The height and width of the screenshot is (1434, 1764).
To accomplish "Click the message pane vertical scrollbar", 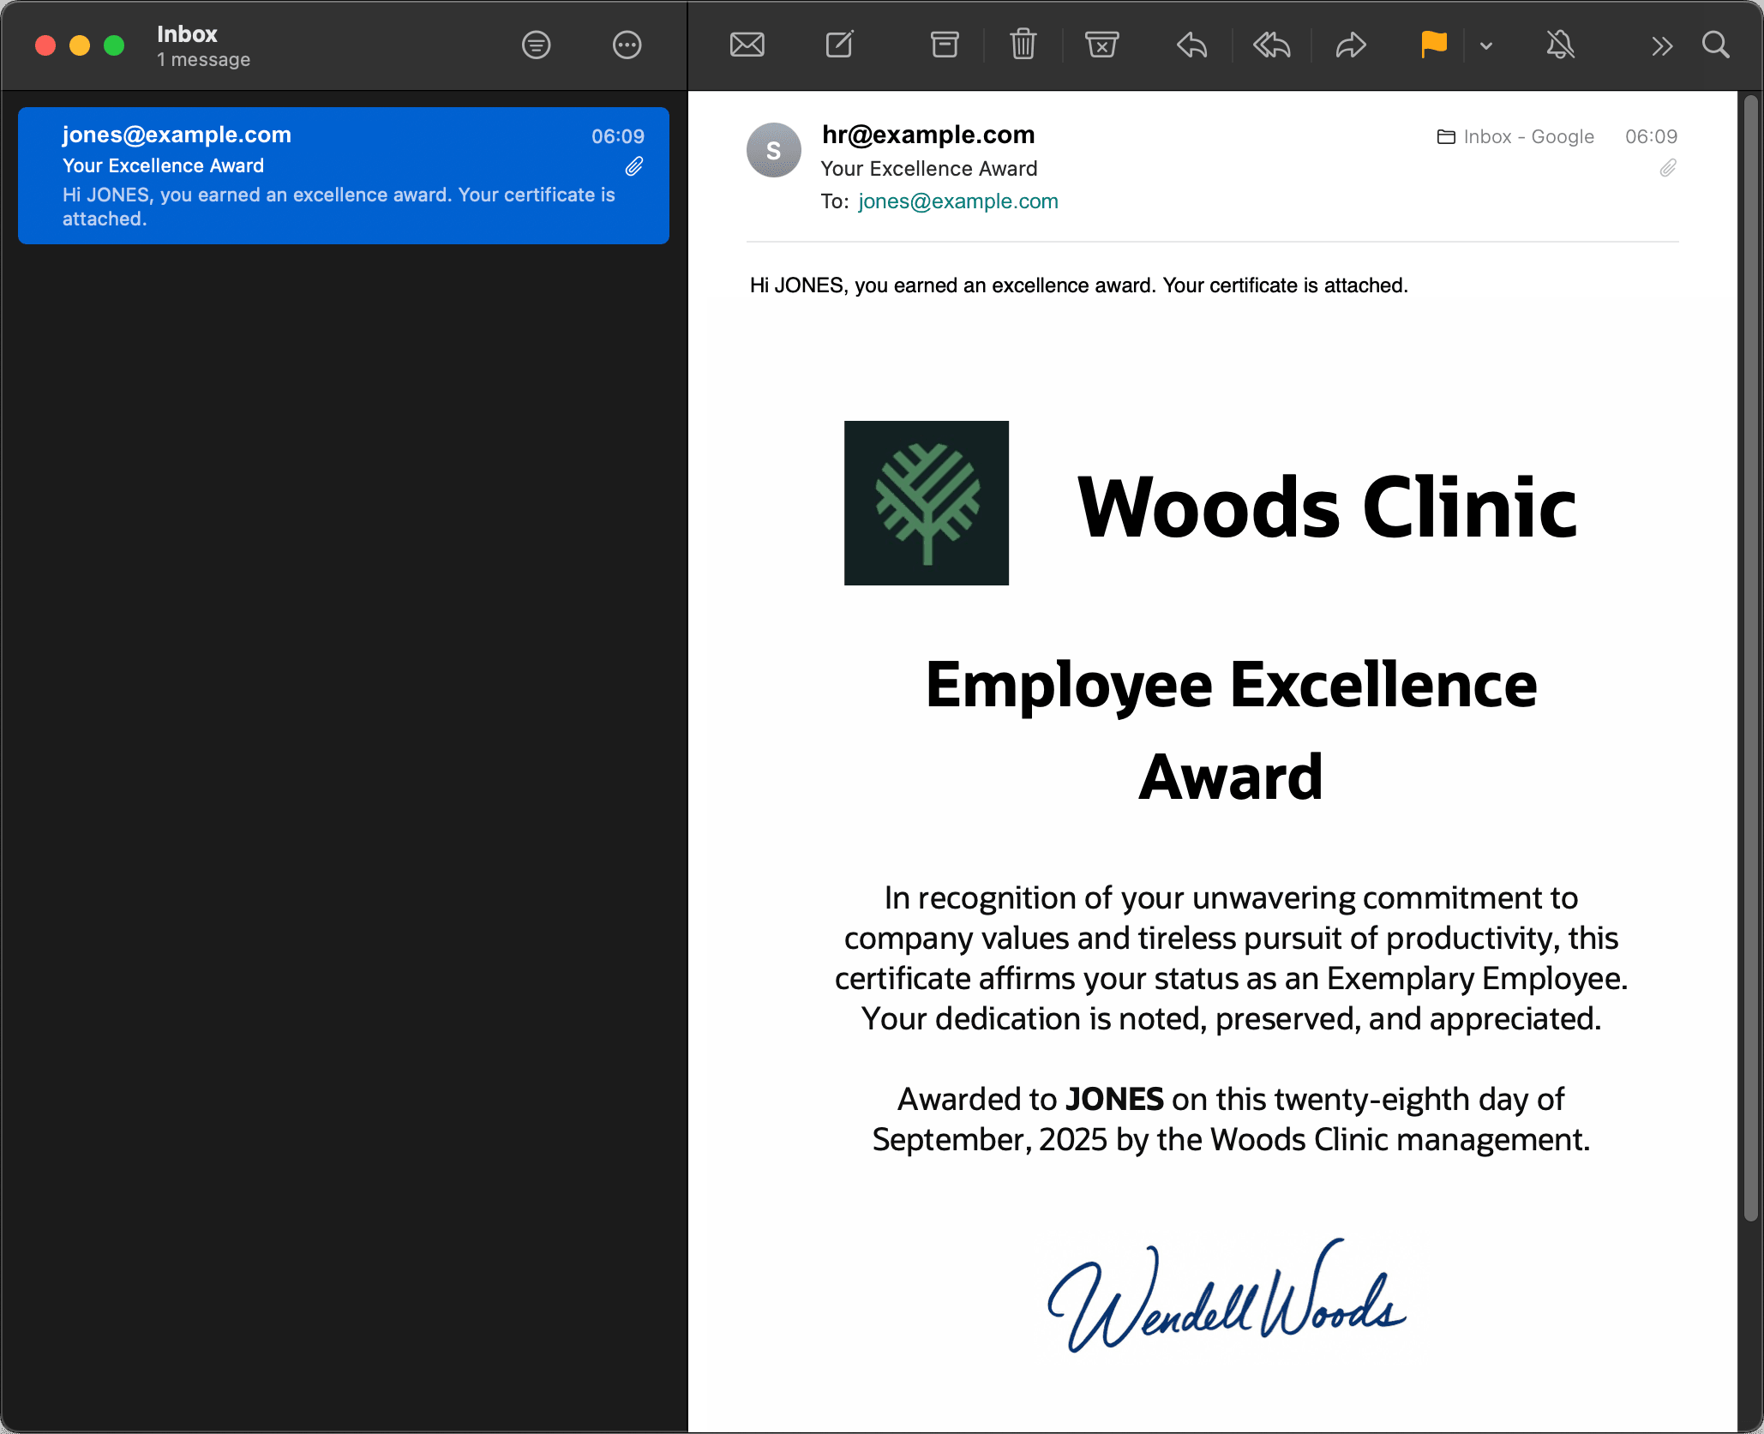I will (x=1750, y=657).
